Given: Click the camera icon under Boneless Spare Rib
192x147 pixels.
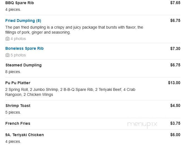Looking at the screenshot, I should click(x=7, y=55).
